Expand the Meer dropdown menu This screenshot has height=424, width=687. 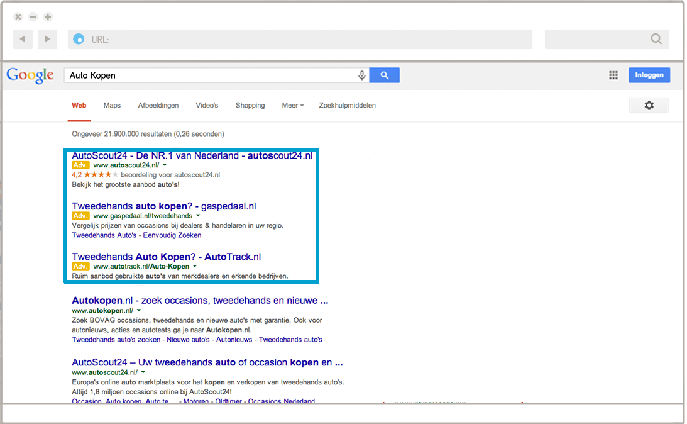click(x=293, y=105)
